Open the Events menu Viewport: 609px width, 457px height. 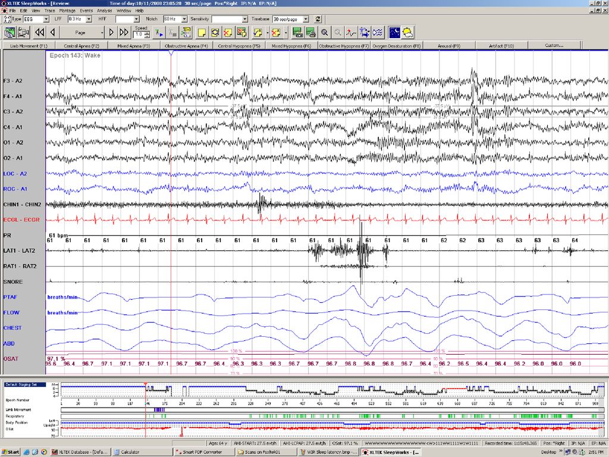coord(86,11)
